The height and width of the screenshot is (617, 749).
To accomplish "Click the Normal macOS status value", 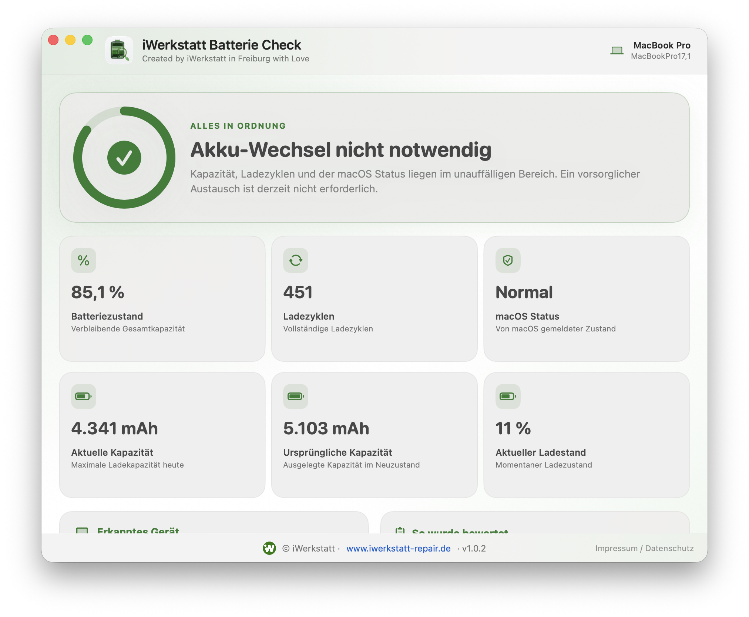I will point(524,292).
